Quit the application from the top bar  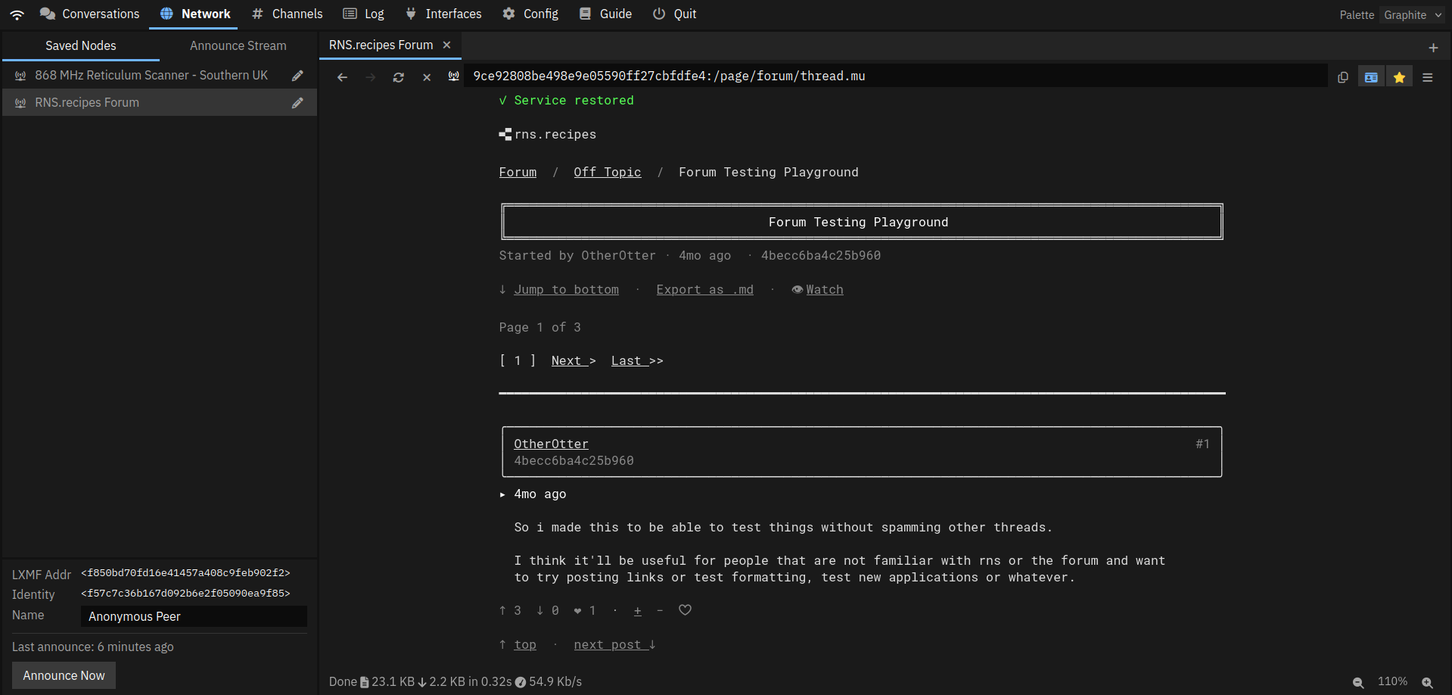(674, 14)
